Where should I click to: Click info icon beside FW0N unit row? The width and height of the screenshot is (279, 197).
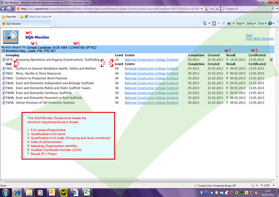click(x=3, y=98)
